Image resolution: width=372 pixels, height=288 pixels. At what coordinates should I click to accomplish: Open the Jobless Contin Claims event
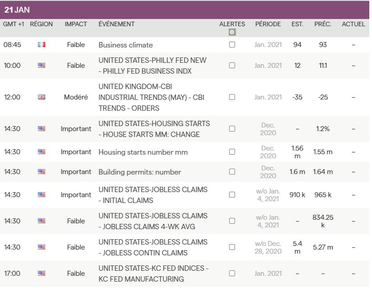pos(153,247)
